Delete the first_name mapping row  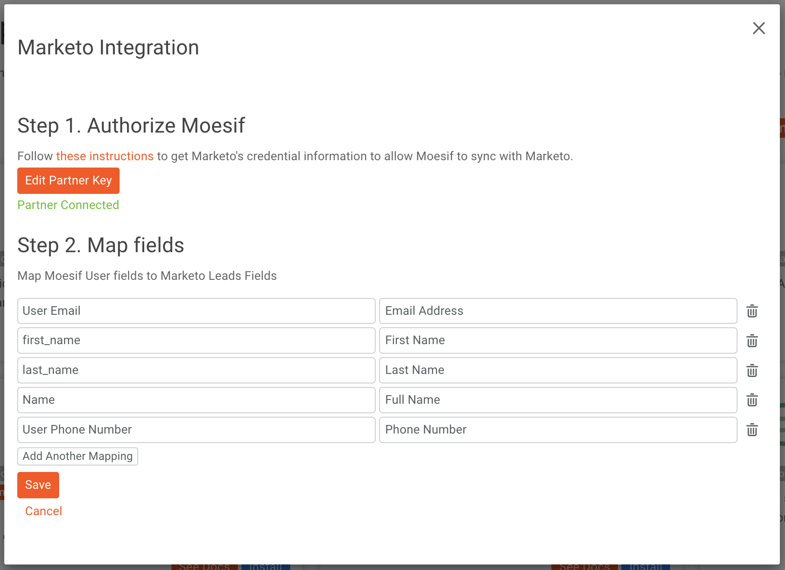click(x=752, y=341)
